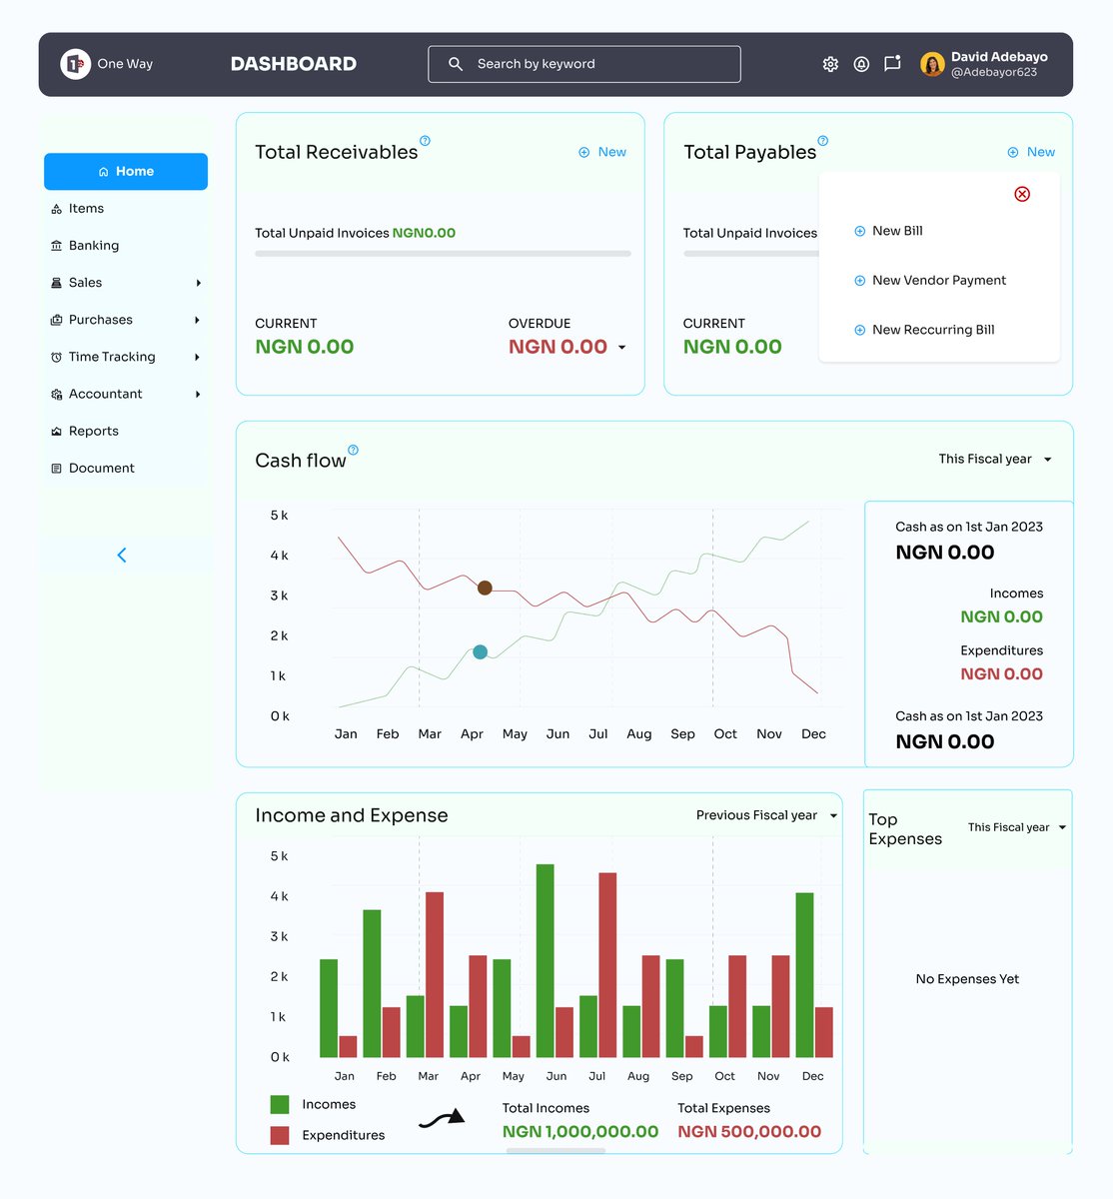Click teal marker on cash flow chart
Image resolution: width=1113 pixels, height=1199 pixels.
(x=480, y=651)
